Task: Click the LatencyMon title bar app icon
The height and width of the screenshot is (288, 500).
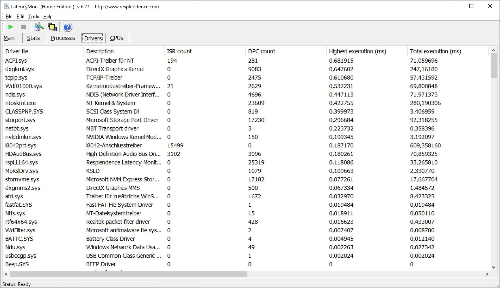Action: (7, 6)
